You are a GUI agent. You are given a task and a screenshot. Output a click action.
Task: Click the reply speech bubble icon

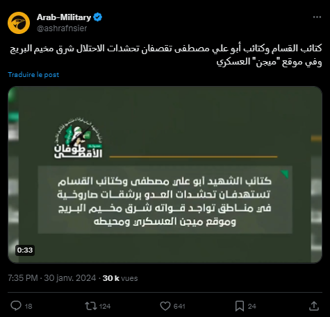(x=16, y=306)
